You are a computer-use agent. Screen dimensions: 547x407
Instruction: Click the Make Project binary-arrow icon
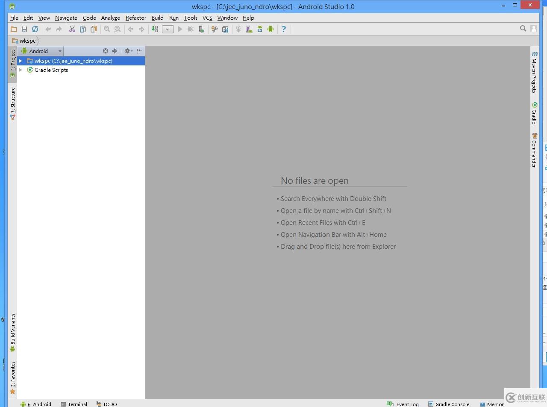tap(155, 29)
